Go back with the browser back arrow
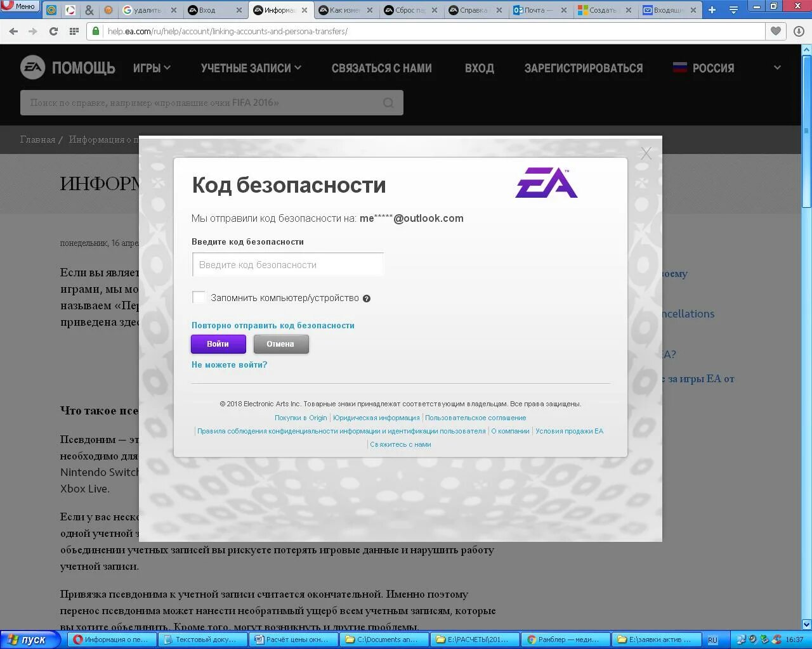 click(x=13, y=31)
